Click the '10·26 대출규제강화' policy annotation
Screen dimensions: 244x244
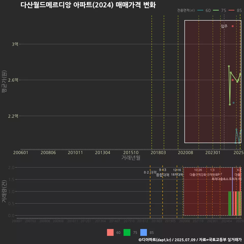(x=198, y=172)
